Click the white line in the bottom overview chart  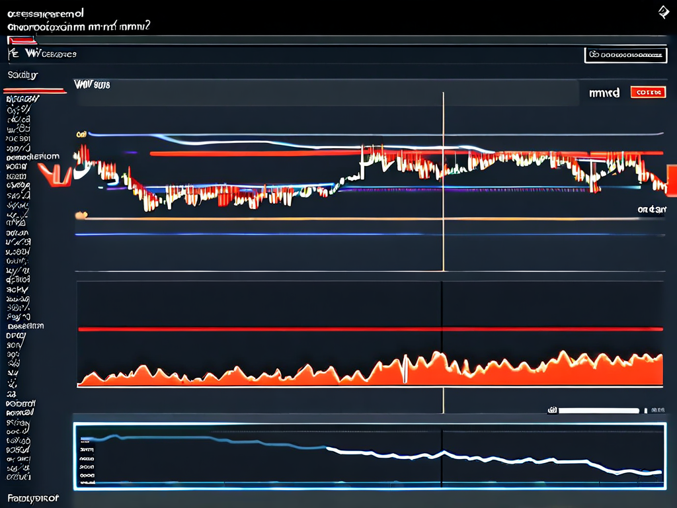click(494, 460)
